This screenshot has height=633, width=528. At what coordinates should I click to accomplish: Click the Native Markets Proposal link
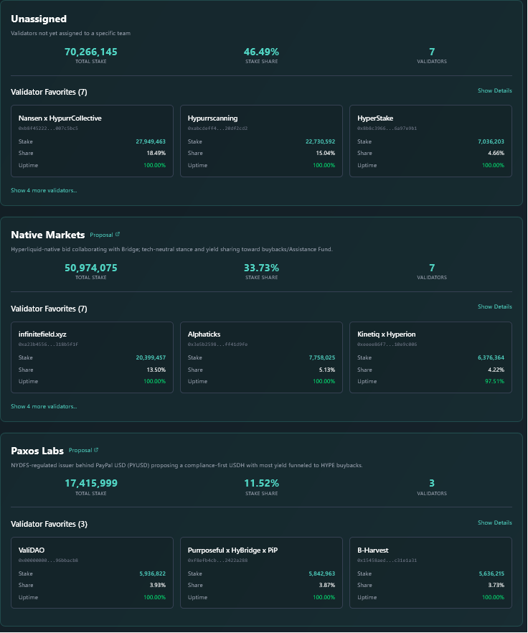pos(101,235)
